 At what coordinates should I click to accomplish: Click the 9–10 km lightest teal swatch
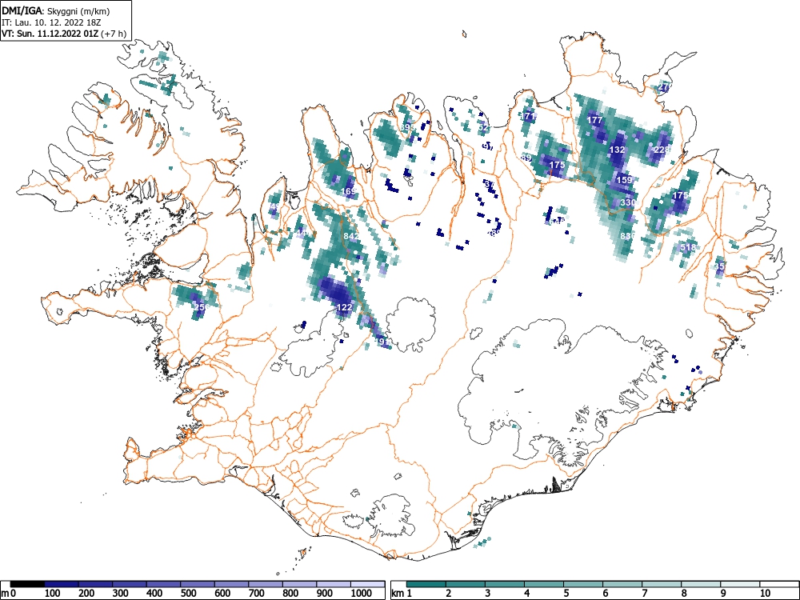[740, 584]
